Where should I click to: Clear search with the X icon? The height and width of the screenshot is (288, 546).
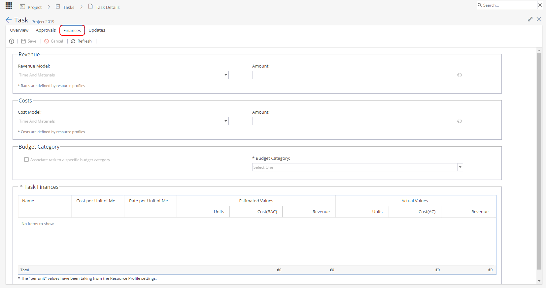(x=540, y=5)
